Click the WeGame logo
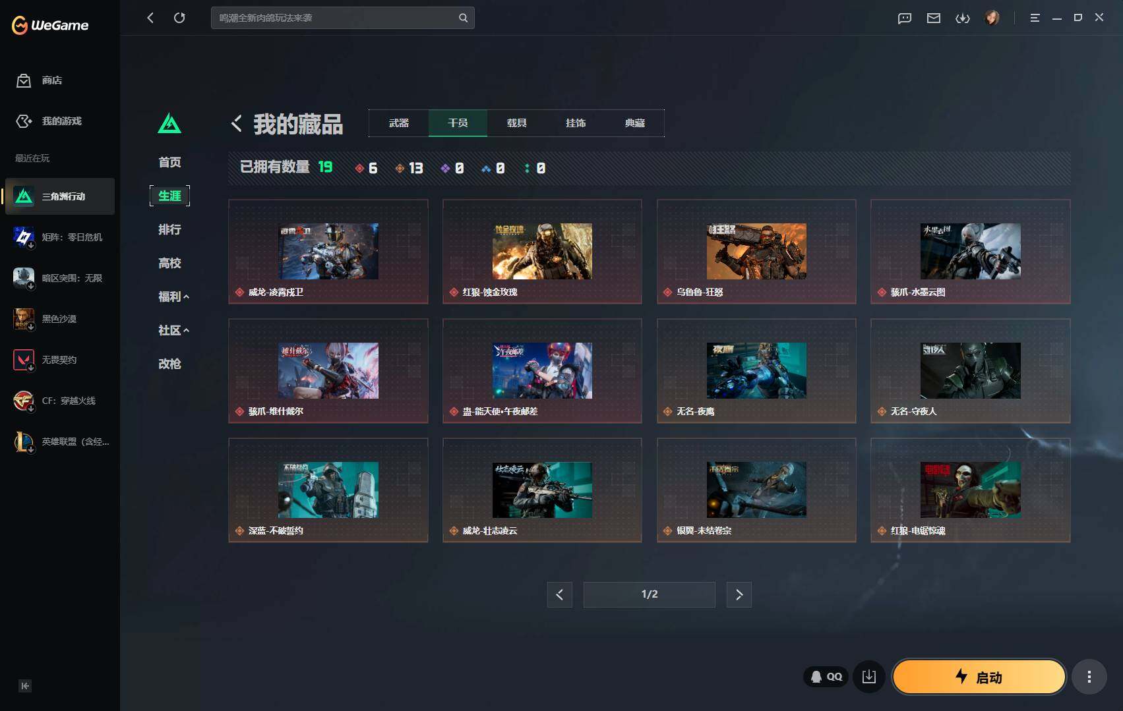The width and height of the screenshot is (1123, 711). (50, 25)
